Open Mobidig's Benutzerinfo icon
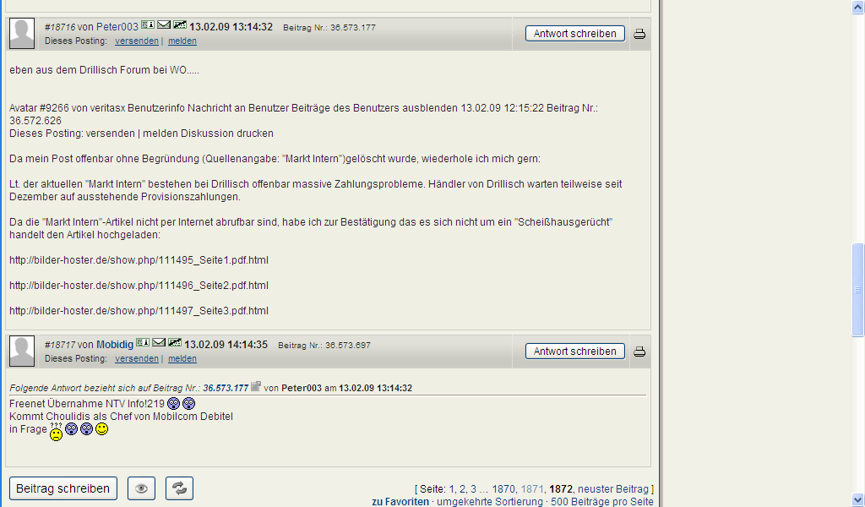865x507 pixels. (x=142, y=344)
